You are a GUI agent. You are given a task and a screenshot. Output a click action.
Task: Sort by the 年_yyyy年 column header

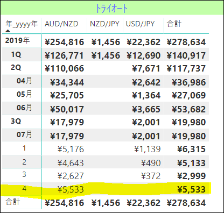pos(22,24)
